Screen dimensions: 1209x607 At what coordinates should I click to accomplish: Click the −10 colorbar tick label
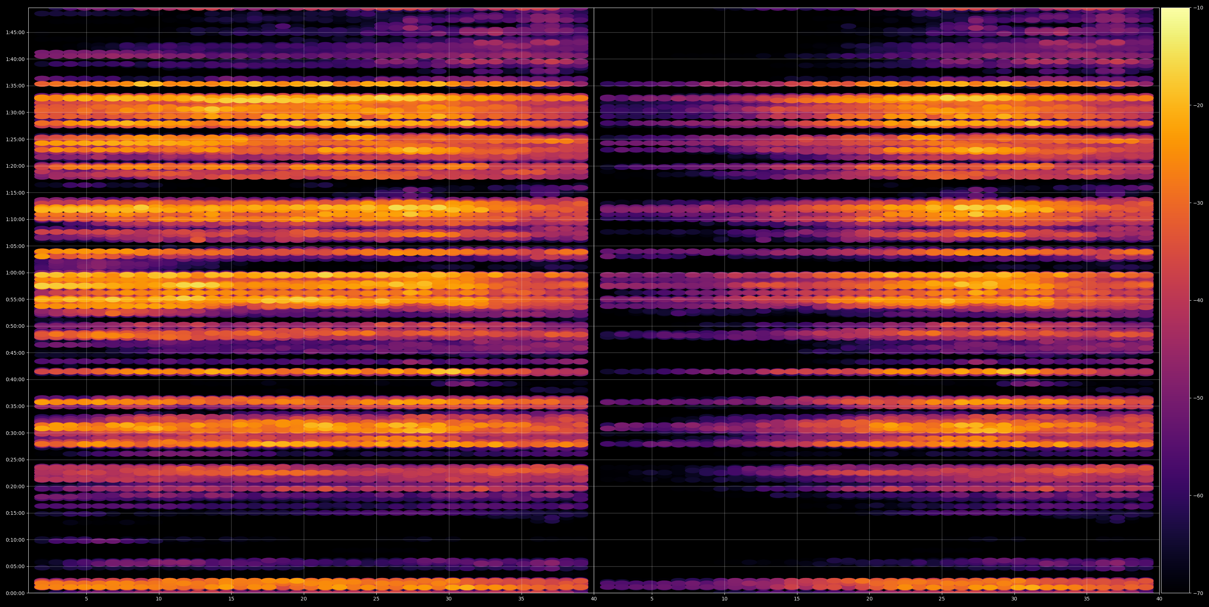point(1198,8)
